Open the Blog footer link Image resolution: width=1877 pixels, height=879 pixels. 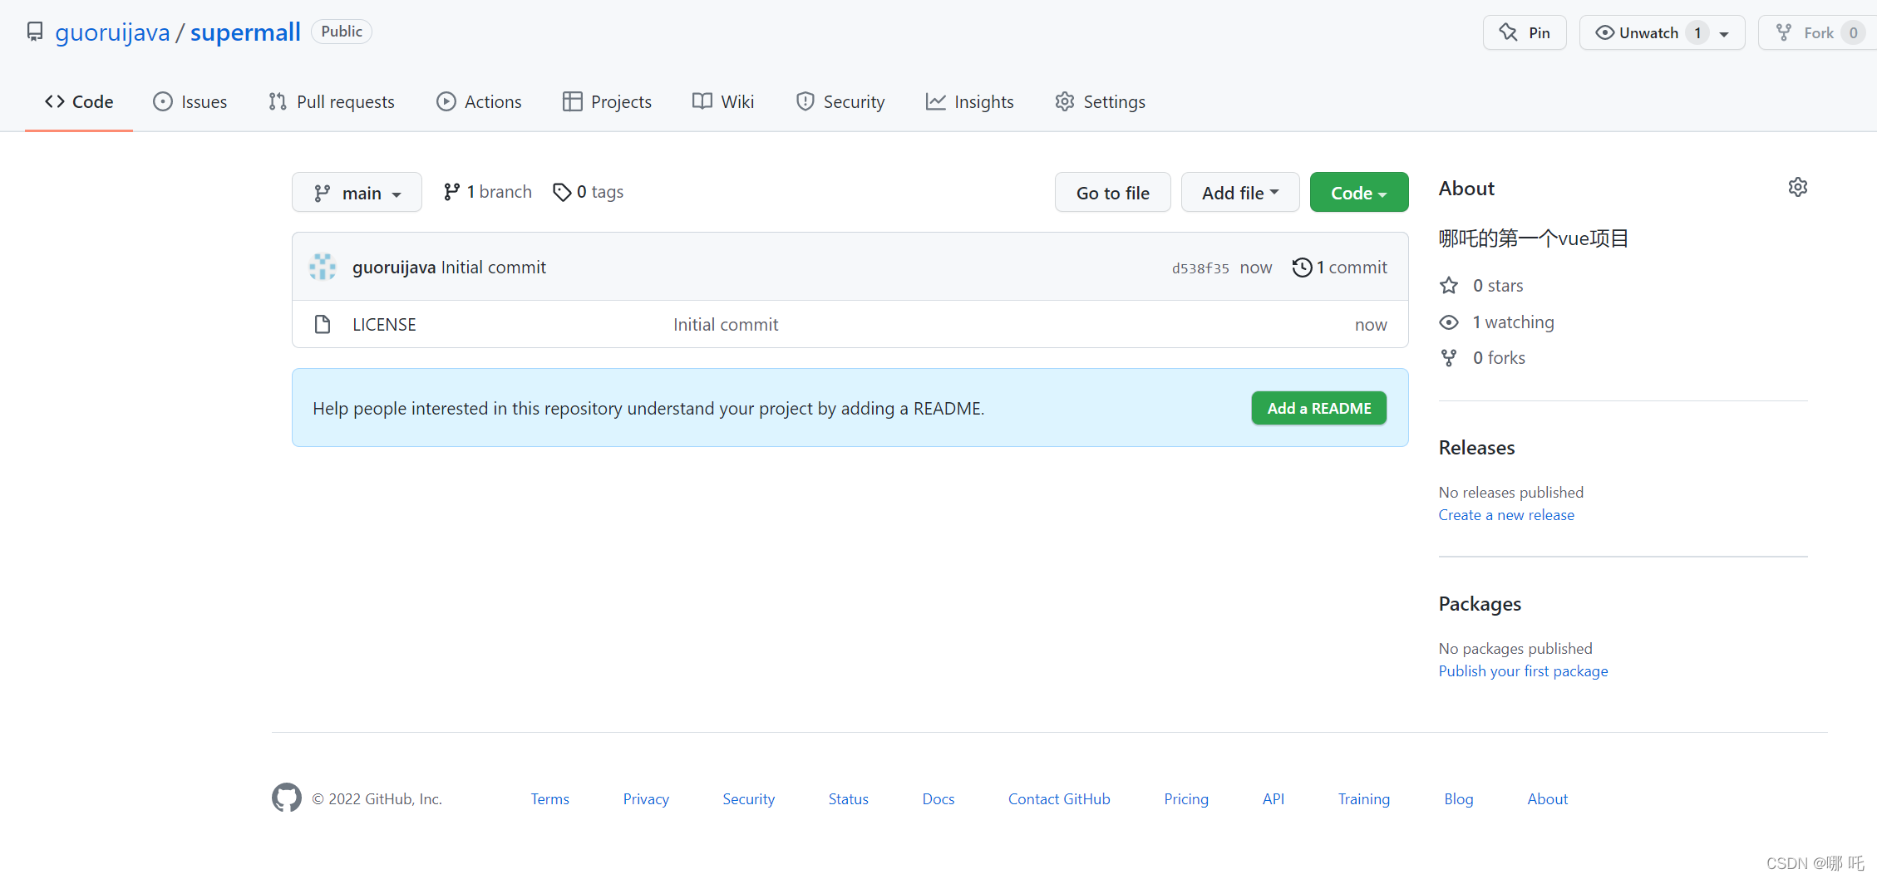tap(1458, 799)
